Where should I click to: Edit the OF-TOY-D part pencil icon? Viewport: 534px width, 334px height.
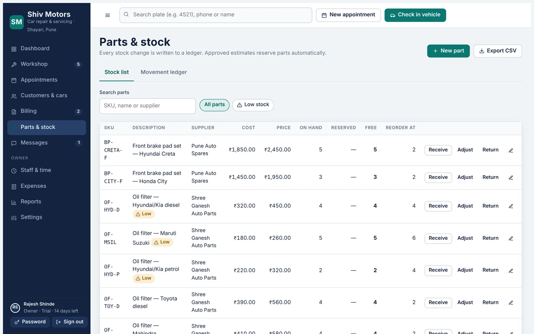[x=511, y=303]
